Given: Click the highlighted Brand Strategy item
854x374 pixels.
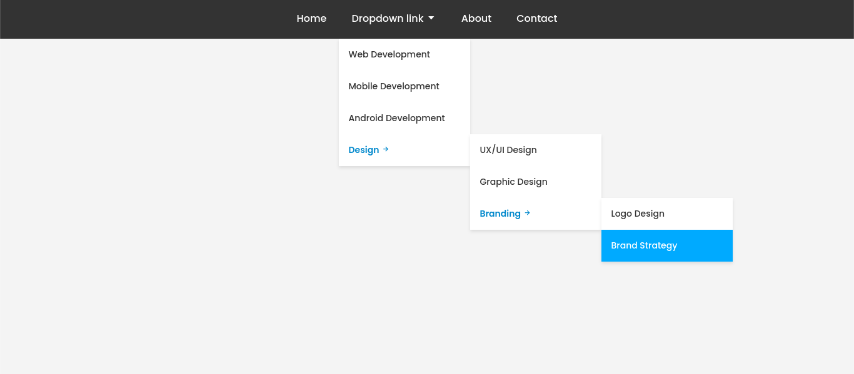Looking at the screenshot, I should tap(644, 245).
